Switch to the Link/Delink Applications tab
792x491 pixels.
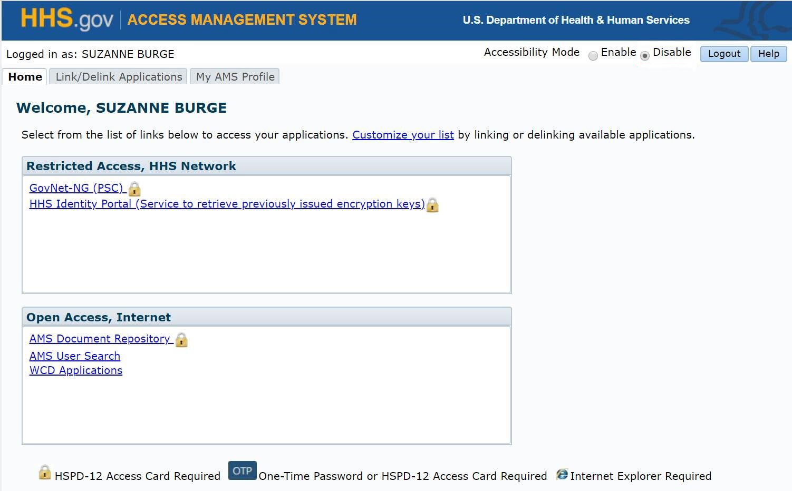pos(119,77)
